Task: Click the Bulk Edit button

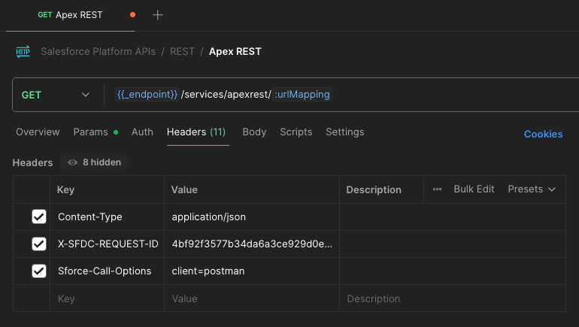Action: [474, 189]
